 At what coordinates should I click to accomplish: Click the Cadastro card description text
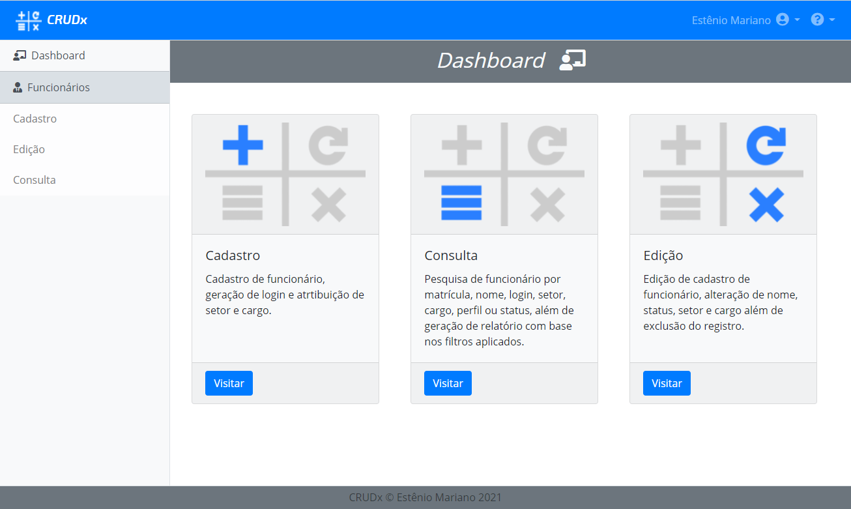285,295
